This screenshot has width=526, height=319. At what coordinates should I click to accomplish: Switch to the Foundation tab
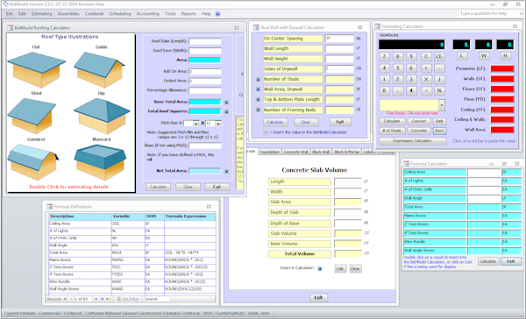(269, 152)
